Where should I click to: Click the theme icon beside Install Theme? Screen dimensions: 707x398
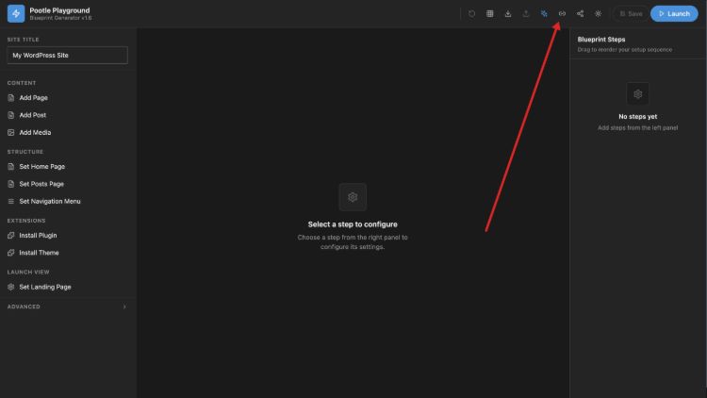[10, 253]
